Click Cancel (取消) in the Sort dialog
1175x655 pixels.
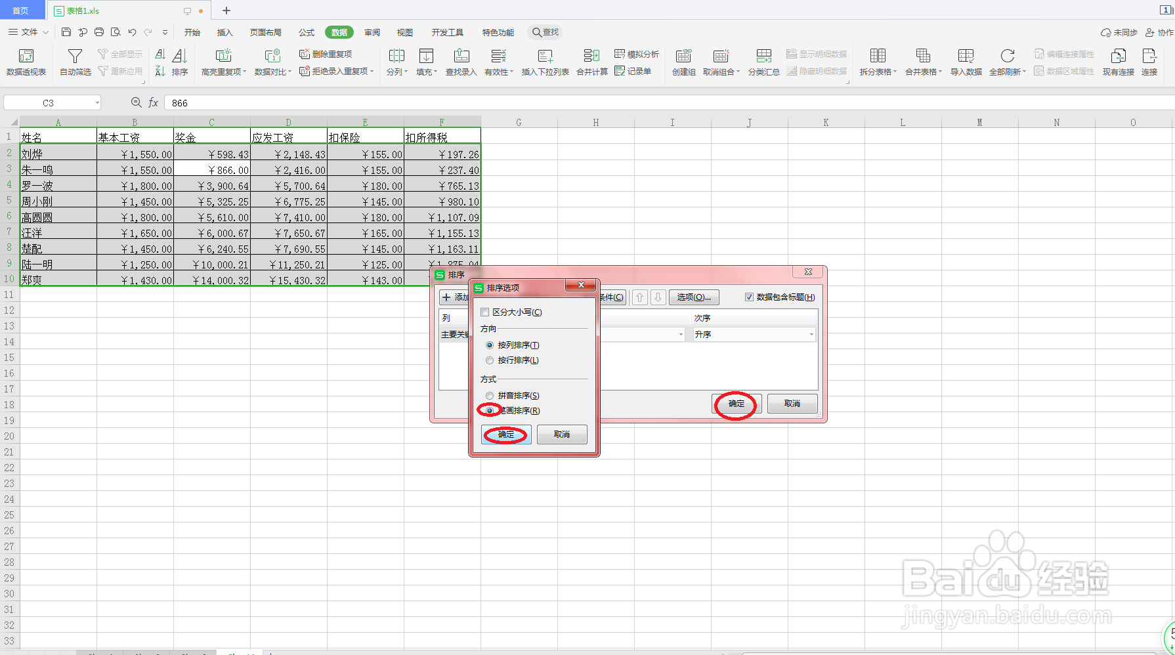792,404
